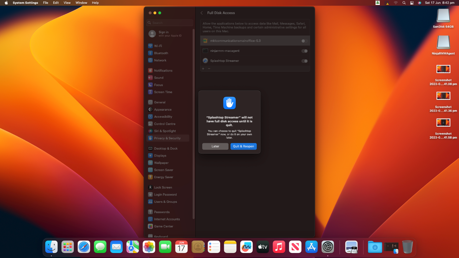
Task: Select ninjarmm-macagent row in the list
Action: pos(255,51)
